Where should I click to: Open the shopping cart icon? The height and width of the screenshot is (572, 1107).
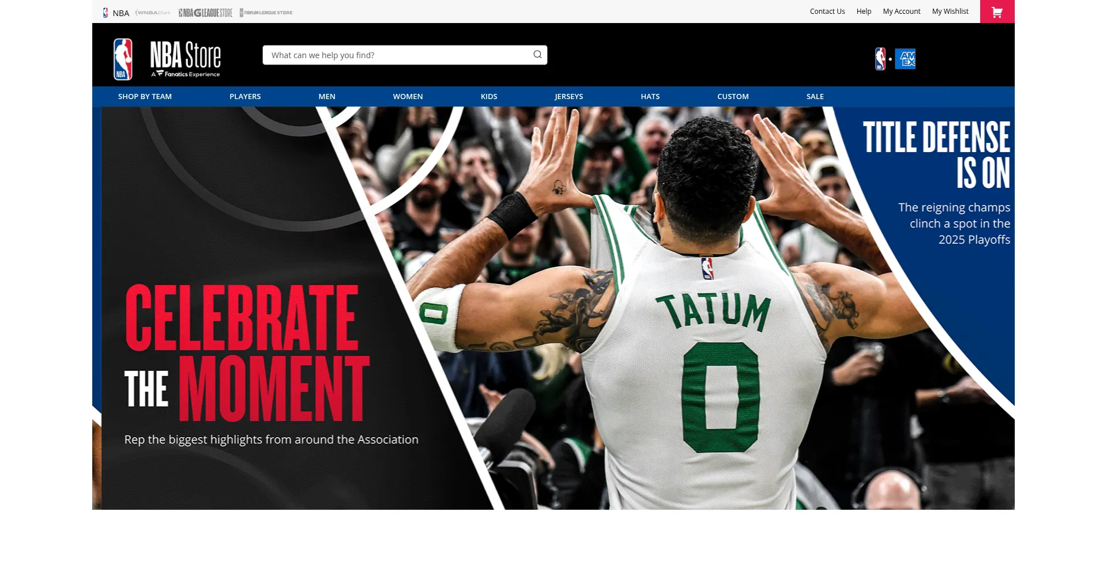coord(997,12)
